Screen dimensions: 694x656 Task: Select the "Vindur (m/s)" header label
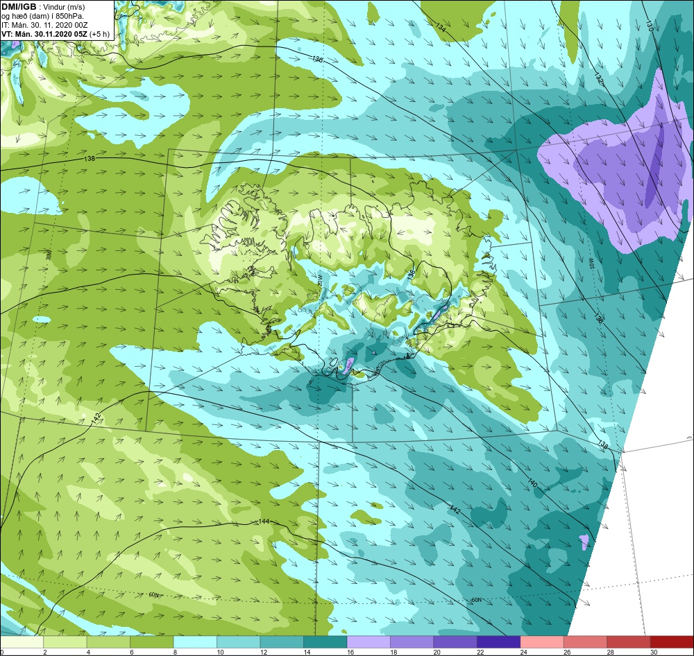(x=65, y=7)
